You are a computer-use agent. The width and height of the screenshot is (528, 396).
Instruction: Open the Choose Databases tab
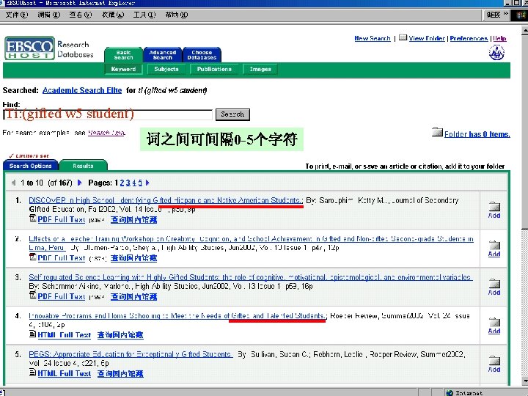202,55
